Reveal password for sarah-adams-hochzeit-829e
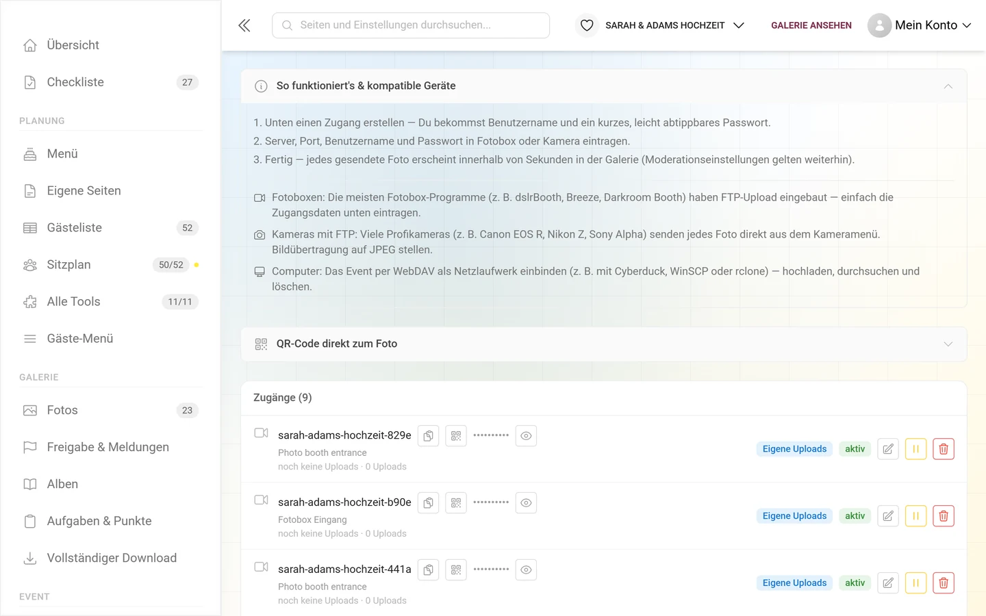 click(526, 436)
